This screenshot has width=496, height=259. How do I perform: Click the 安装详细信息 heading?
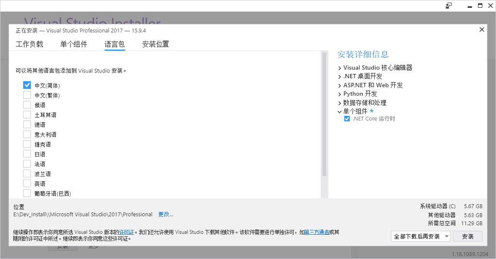click(363, 54)
